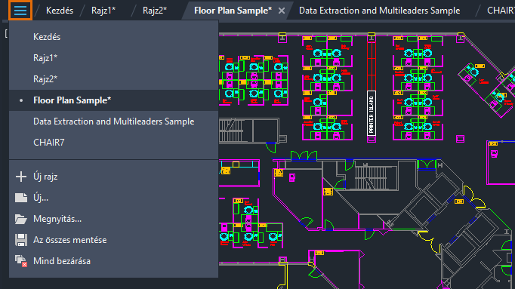Select the active Floor Plan Sample* menu entry

113,100
